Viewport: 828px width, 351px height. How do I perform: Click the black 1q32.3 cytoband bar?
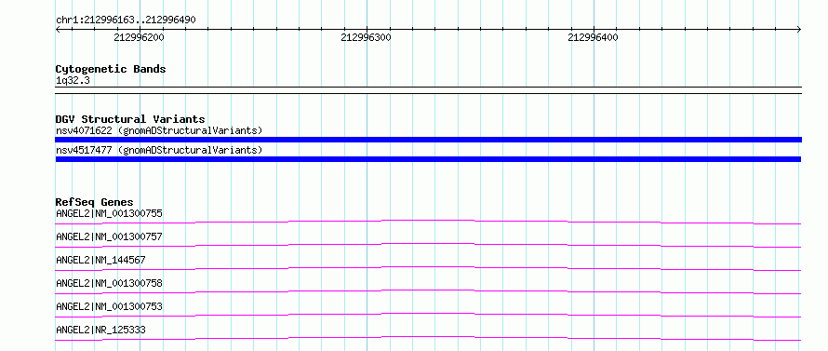tap(428, 90)
